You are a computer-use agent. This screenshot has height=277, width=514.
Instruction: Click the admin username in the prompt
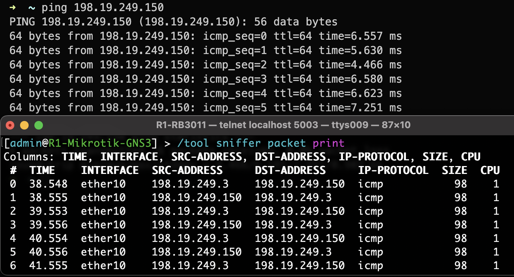[x=26, y=144]
